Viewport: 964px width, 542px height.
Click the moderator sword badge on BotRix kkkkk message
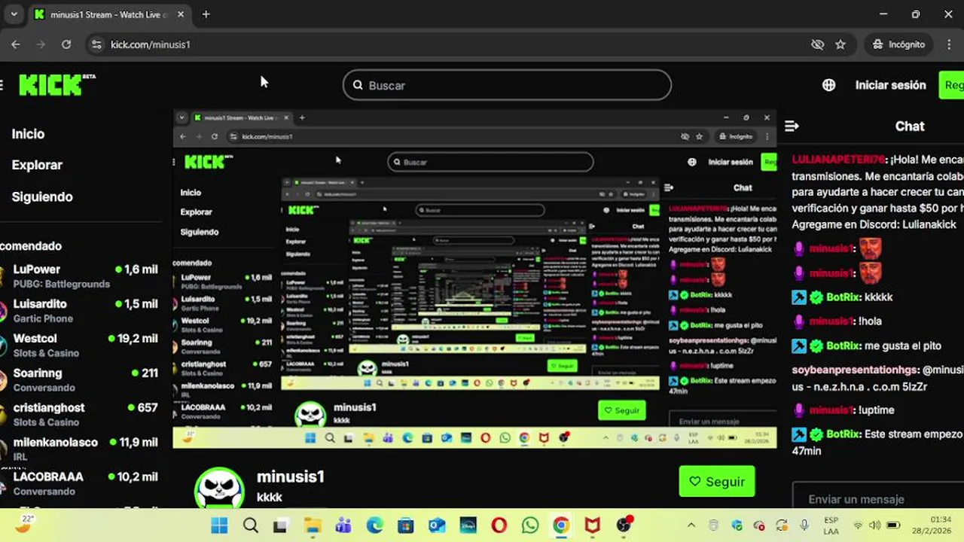[x=799, y=297]
